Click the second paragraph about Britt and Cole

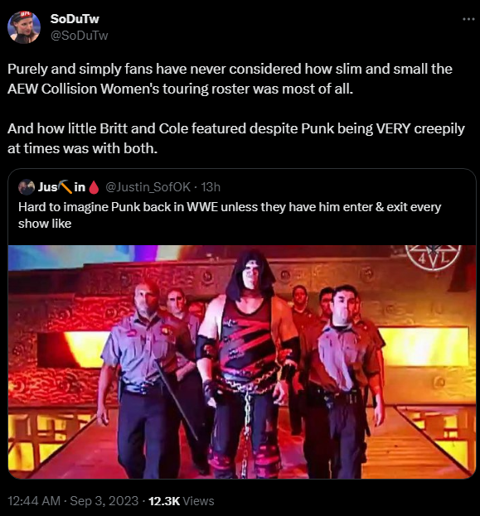pos(236,138)
